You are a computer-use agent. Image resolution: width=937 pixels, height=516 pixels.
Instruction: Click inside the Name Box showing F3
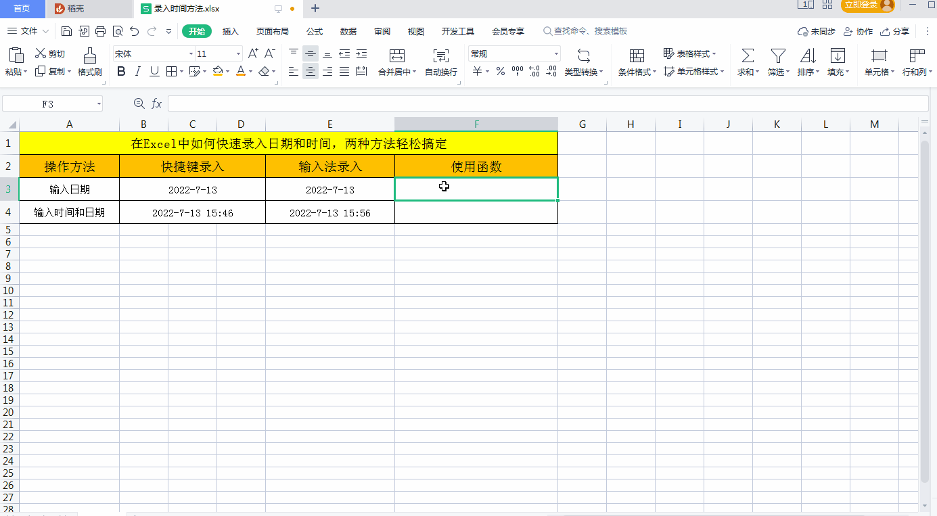[x=47, y=103]
